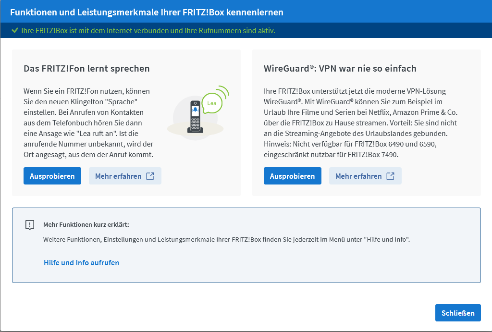Open Mehr erfahren for FRITZ!Fon card
Viewport: 492px width, 332px height.
(125, 176)
